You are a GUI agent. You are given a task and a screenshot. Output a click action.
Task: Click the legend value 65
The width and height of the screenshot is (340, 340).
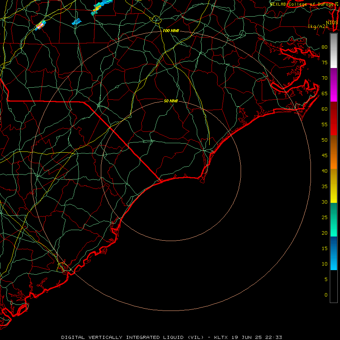click(325, 93)
